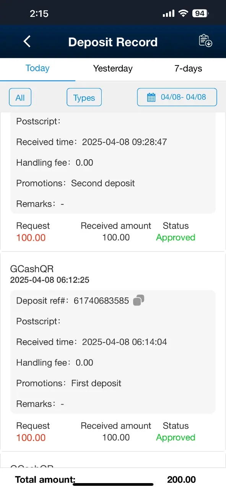Image resolution: width=226 pixels, height=490 pixels.
Task: Tap the back arrow in header
Action: click(27, 41)
